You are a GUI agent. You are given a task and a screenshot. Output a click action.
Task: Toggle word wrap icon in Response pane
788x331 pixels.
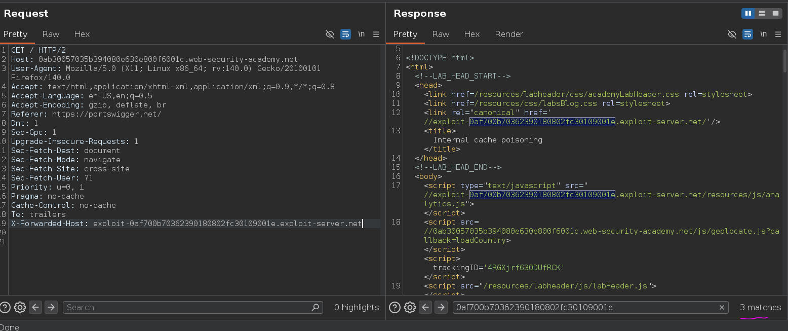(747, 34)
